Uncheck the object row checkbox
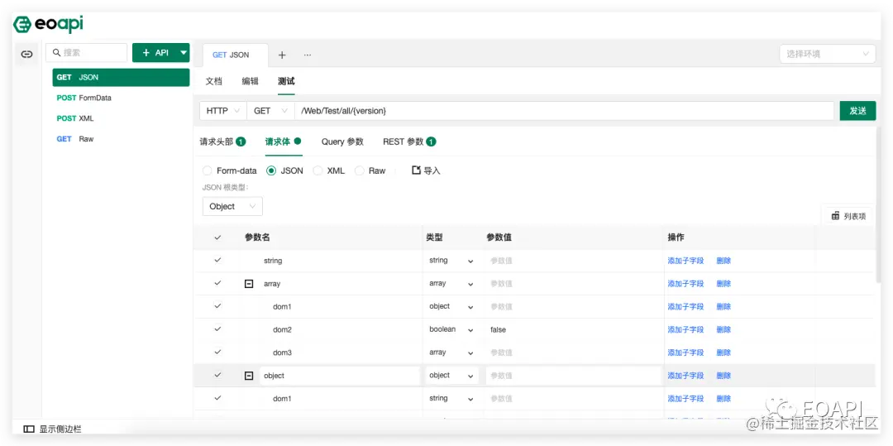This screenshot has height=446, width=893. coord(217,375)
